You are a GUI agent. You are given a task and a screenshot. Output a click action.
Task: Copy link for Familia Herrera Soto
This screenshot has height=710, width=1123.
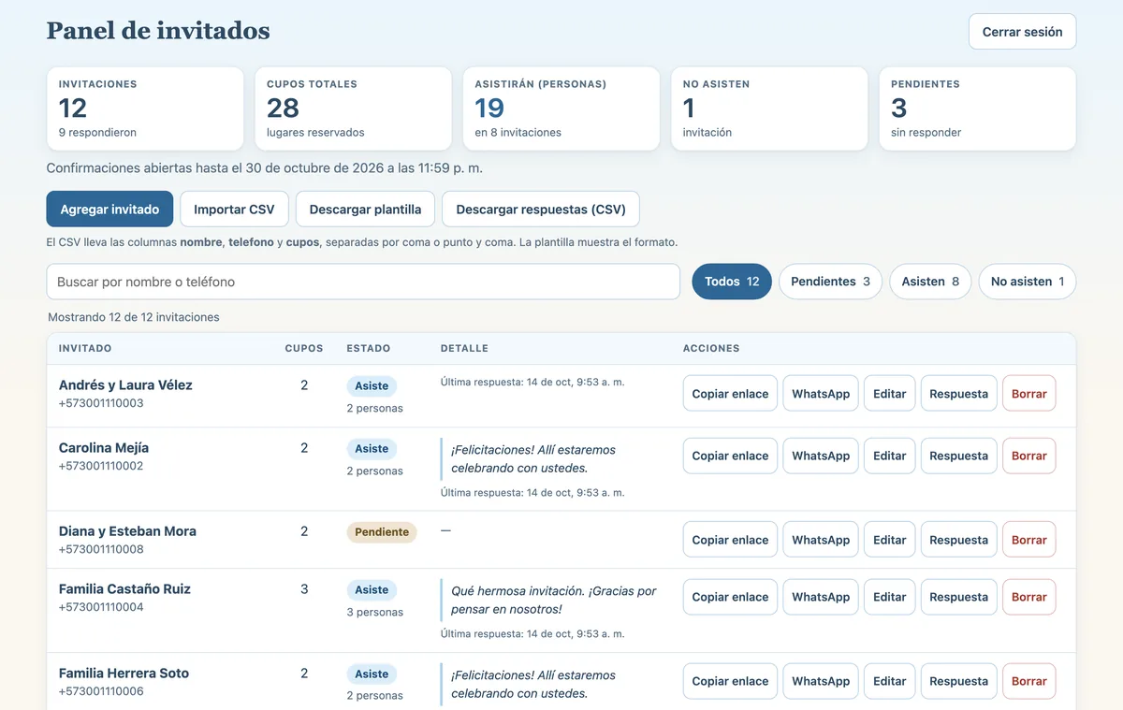730,681
